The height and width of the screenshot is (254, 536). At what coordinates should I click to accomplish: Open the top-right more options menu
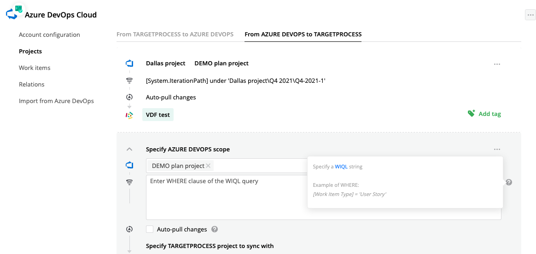(x=530, y=15)
